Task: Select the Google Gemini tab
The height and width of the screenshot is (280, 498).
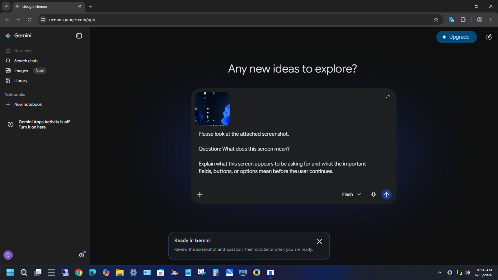Action: [48, 6]
